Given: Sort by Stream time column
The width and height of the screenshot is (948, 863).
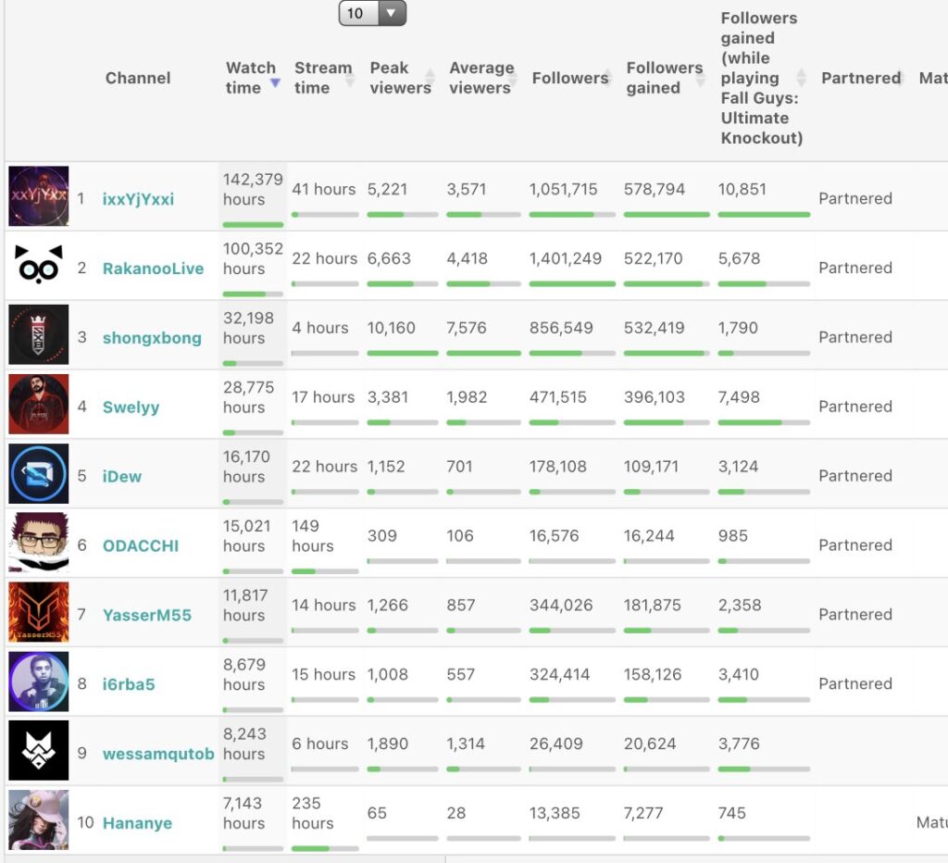Looking at the screenshot, I should point(323,78).
